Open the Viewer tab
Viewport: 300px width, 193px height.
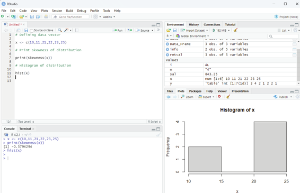(x=222, y=91)
